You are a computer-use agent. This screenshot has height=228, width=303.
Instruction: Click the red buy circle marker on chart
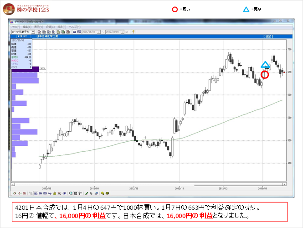[264, 74]
